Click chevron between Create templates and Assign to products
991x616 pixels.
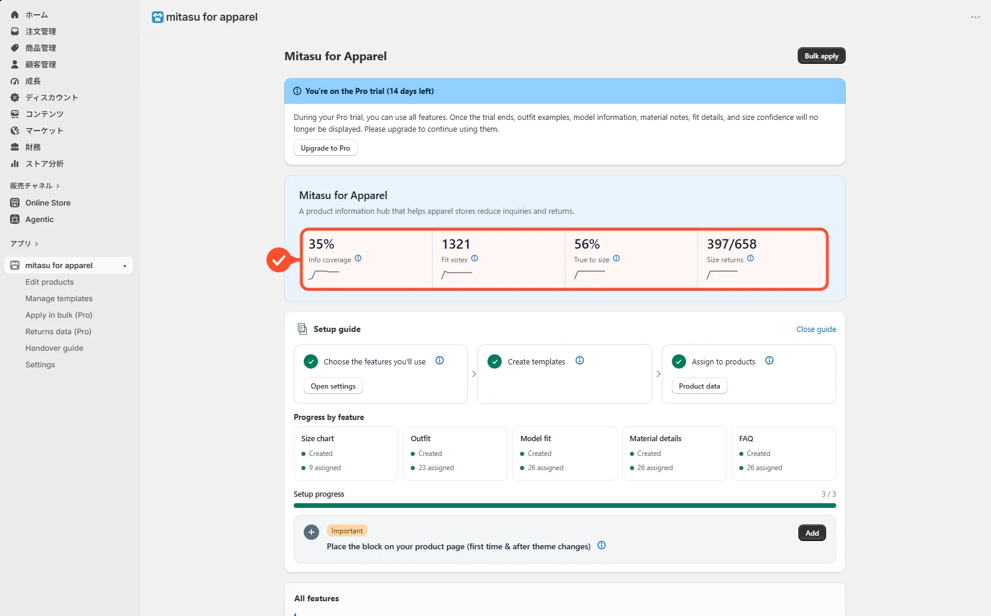[658, 374]
